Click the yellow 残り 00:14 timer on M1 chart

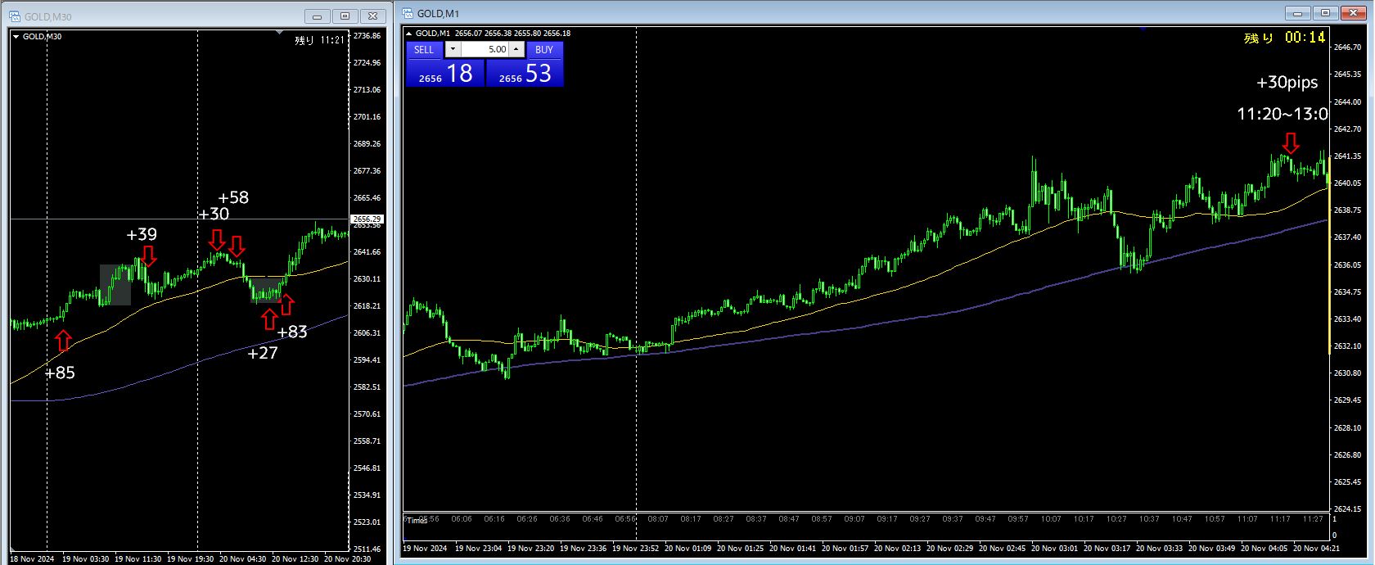point(1284,38)
